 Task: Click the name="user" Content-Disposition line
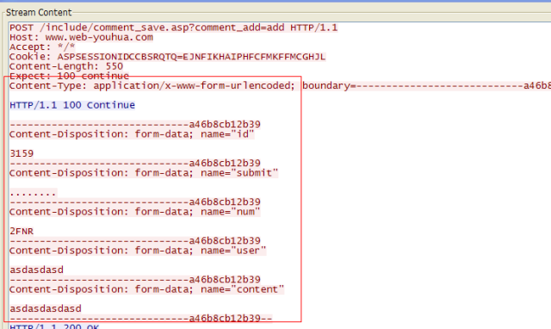point(138,251)
